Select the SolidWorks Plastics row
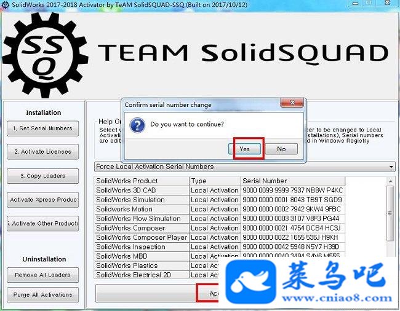This screenshot has height=311, width=400. [x=156, y=266]
